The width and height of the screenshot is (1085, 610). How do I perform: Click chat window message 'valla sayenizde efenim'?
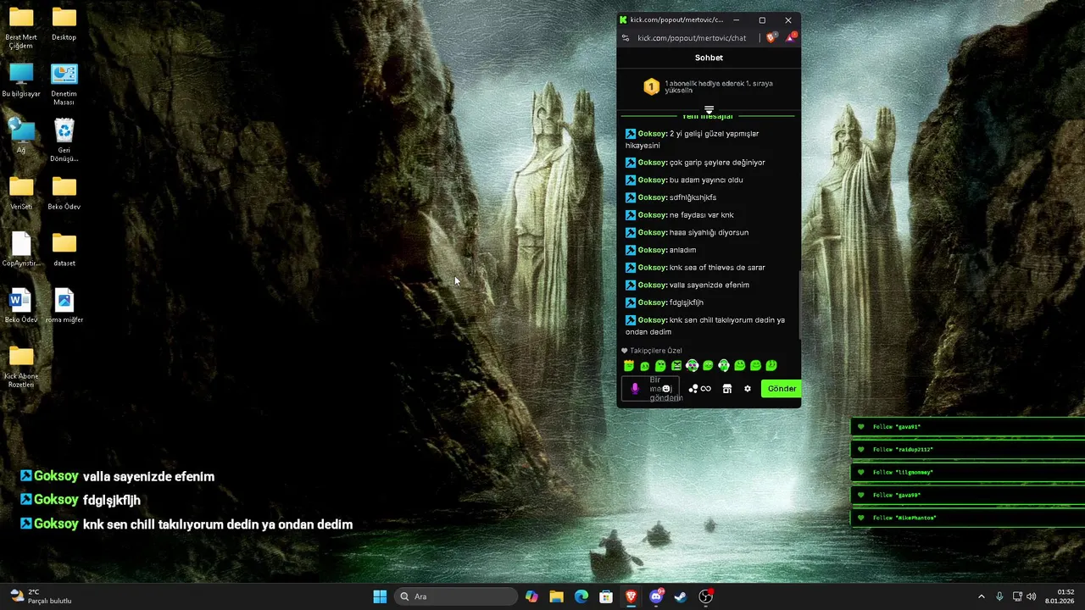click(709, 286)
